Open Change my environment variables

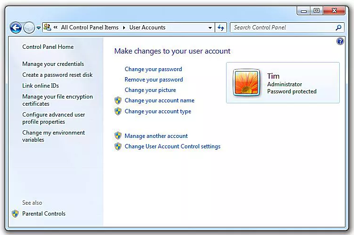(54, 136)
